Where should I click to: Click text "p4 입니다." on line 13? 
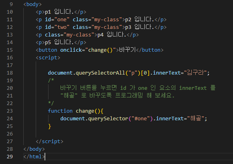click(x=111, y=34)
